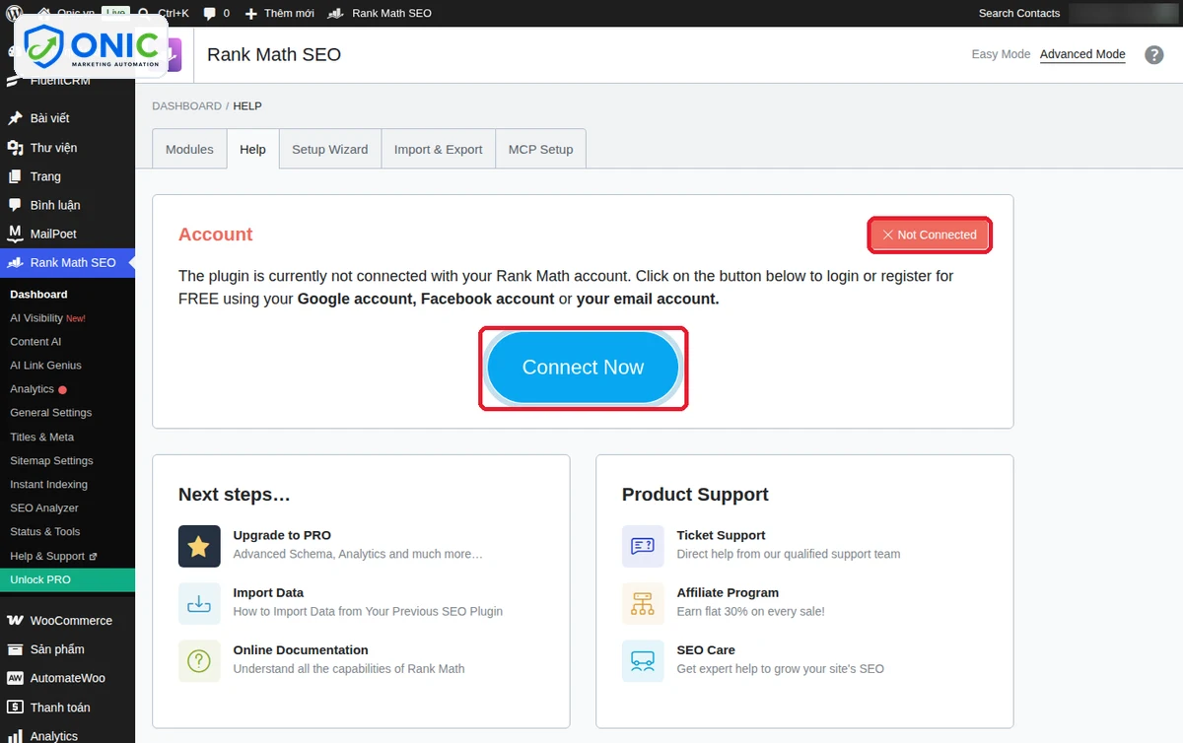The image size is (1183, 743).
Task: Click the Online Documentation question icon
Action: coord(199,660)
